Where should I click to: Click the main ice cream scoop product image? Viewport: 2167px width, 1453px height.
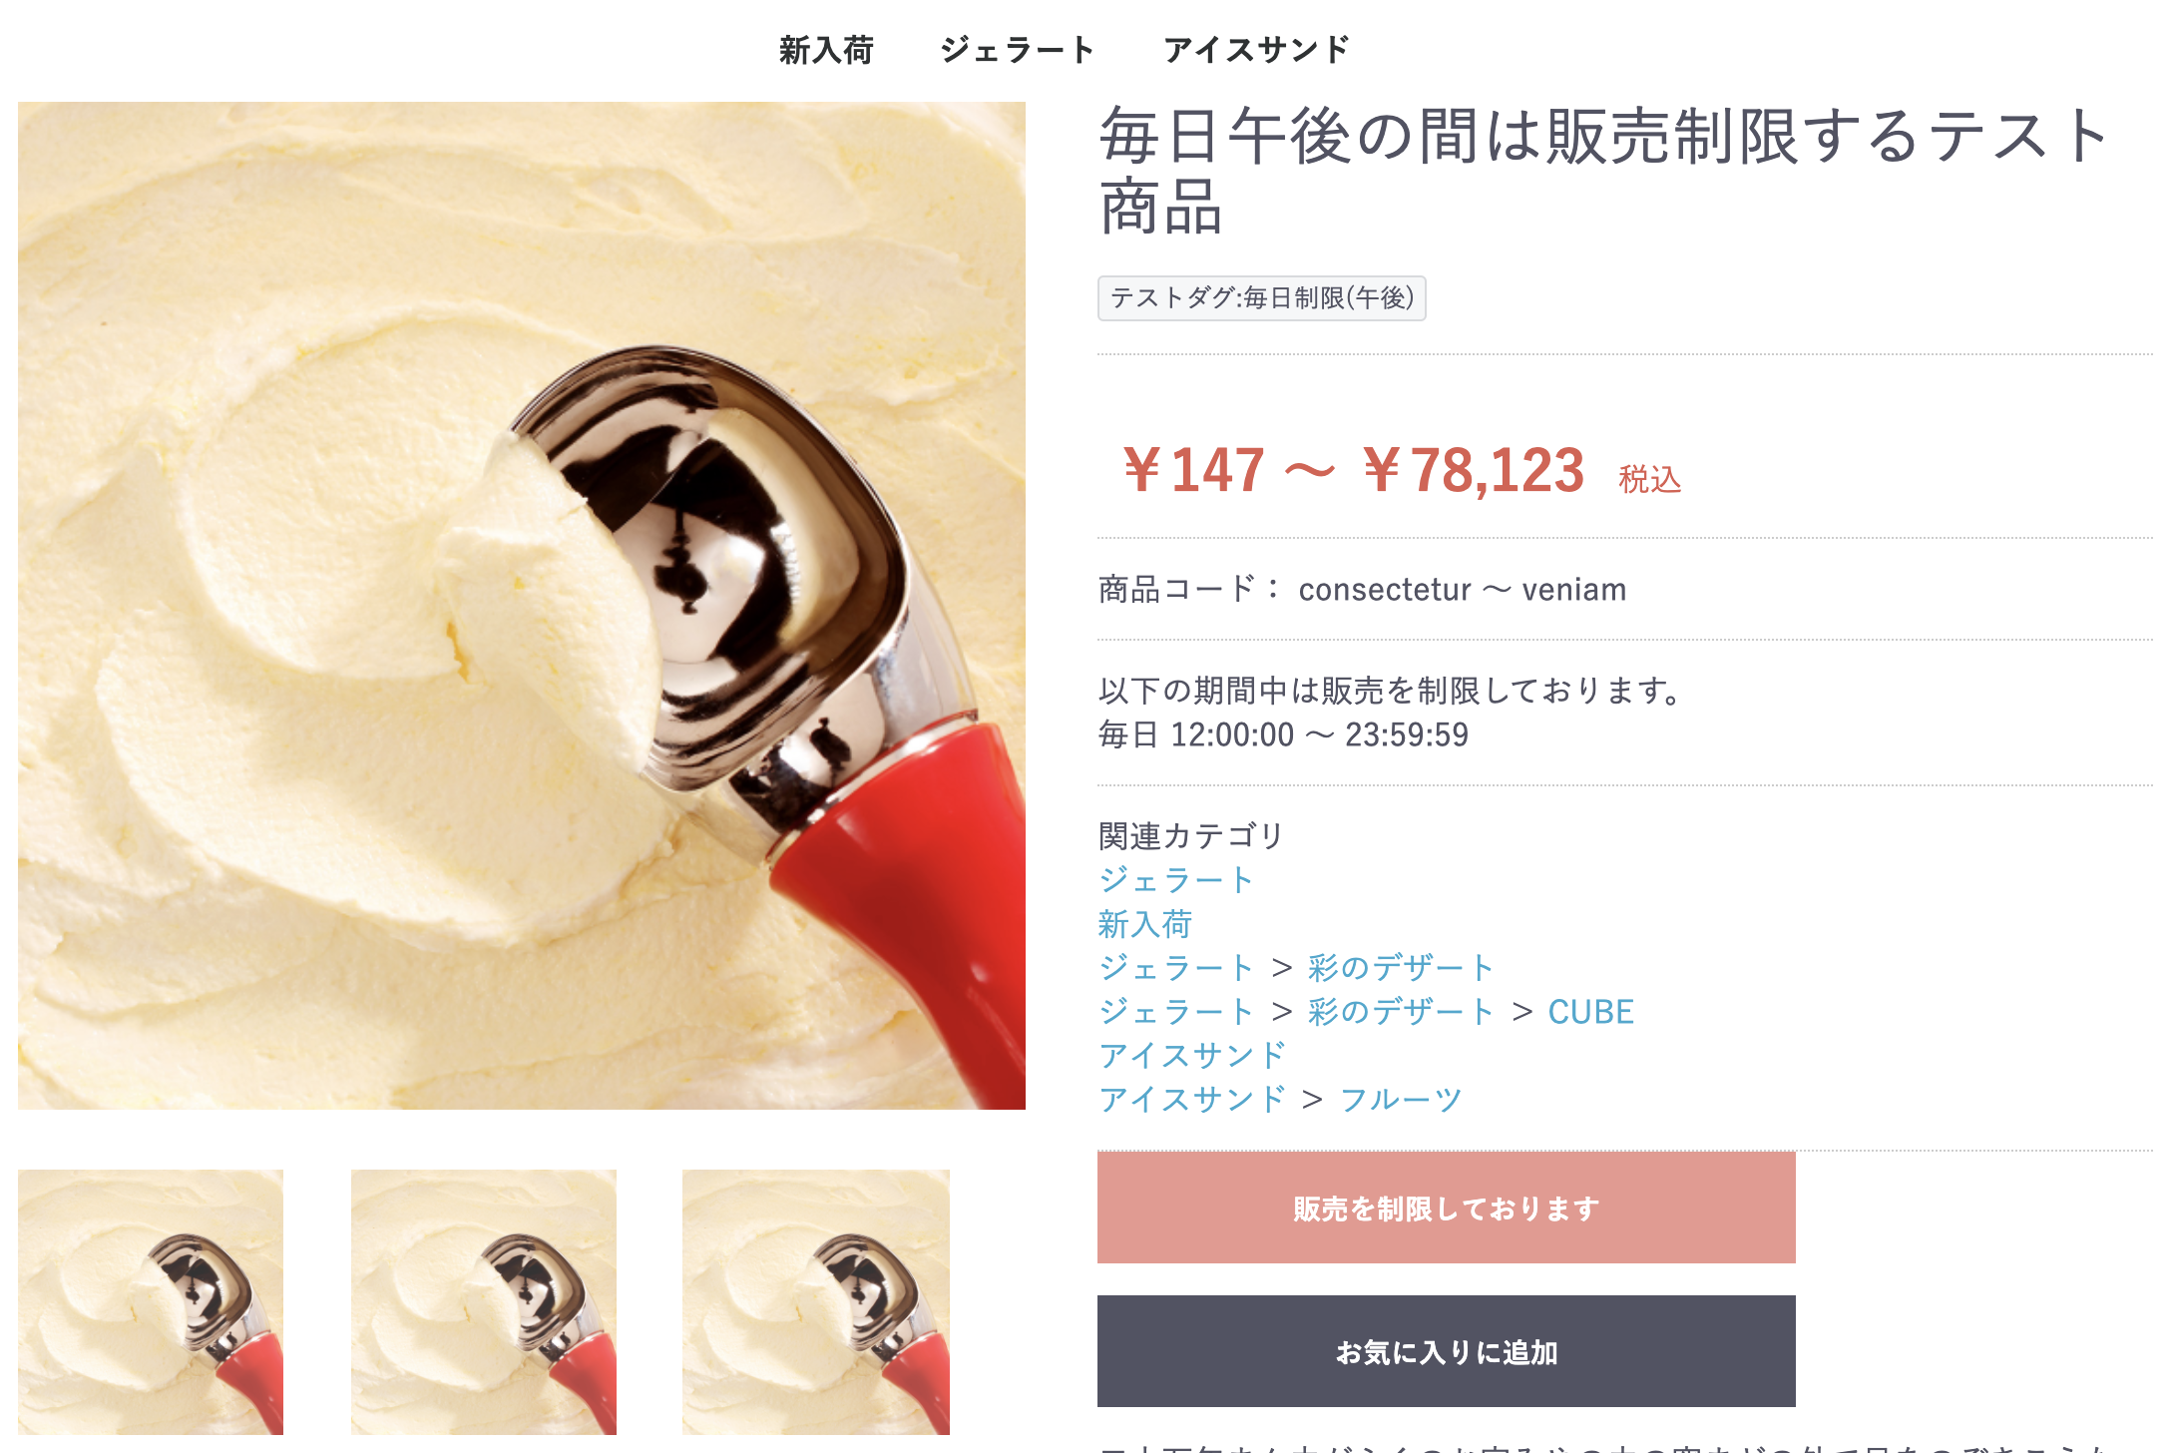pyautogui.click(x=522, y=605)
